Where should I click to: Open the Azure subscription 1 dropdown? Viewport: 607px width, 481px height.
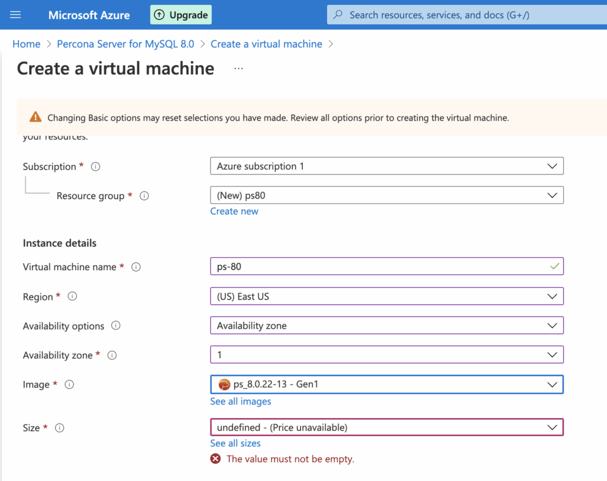(x=386, y=166)
